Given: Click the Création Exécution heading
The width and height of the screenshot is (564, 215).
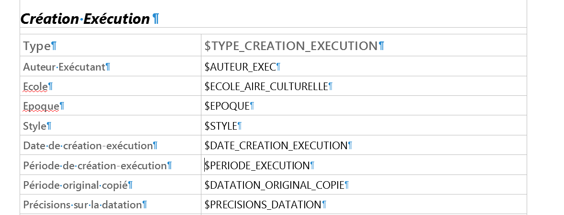Looking at the screenshot, I should [85, 19].
